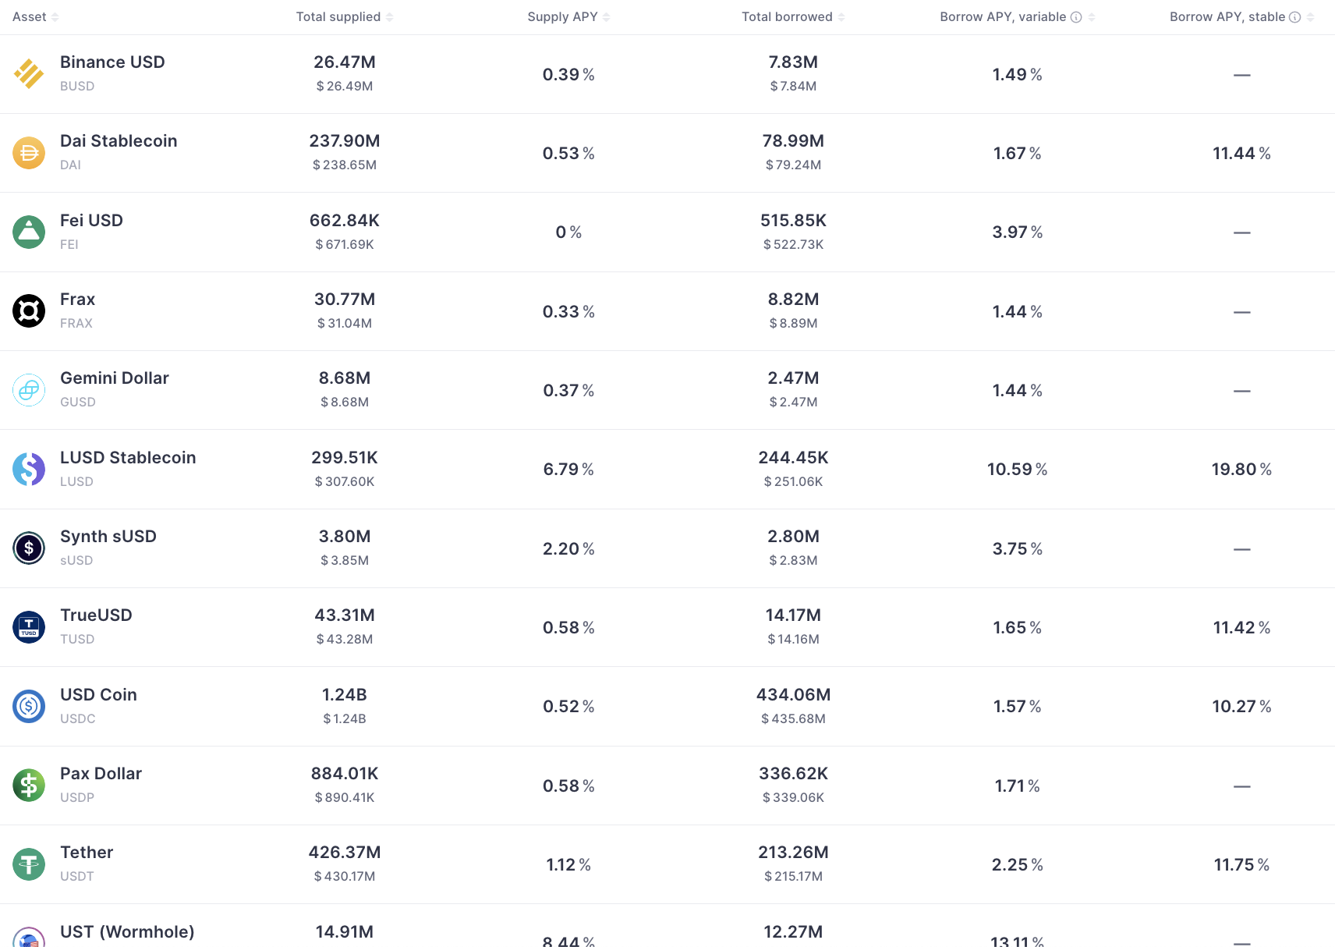Select the Tether stable borrow rate 11.75%
The width and height of the screenshot is (1335, 947).
[x=1241, y=864]
